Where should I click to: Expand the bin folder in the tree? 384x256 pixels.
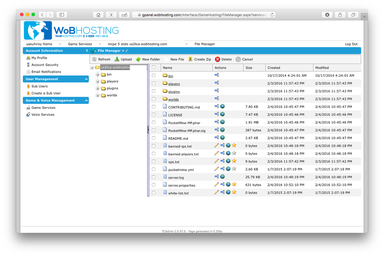pyautogui.click(x=97, y=74)
